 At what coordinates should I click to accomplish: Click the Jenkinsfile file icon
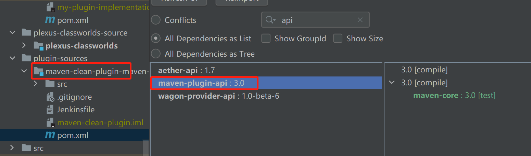(x=50, y=110)
